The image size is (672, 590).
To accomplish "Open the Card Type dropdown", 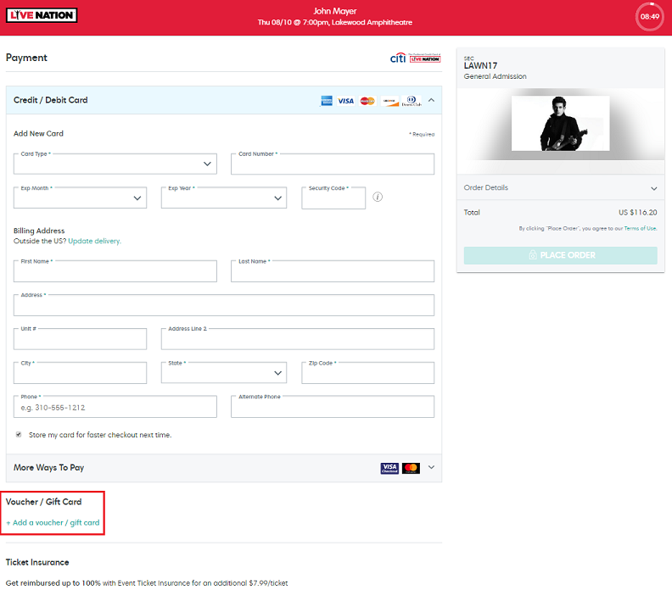I will (x=115, y=164).
